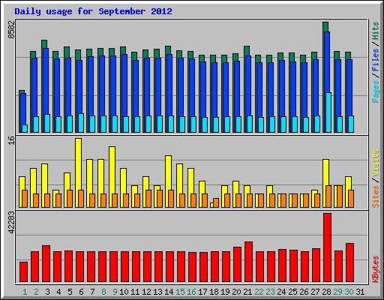Click the "Daily usage for September 2012" title
384x300 pixels.
pyautogui.click(x=93, y=11)
